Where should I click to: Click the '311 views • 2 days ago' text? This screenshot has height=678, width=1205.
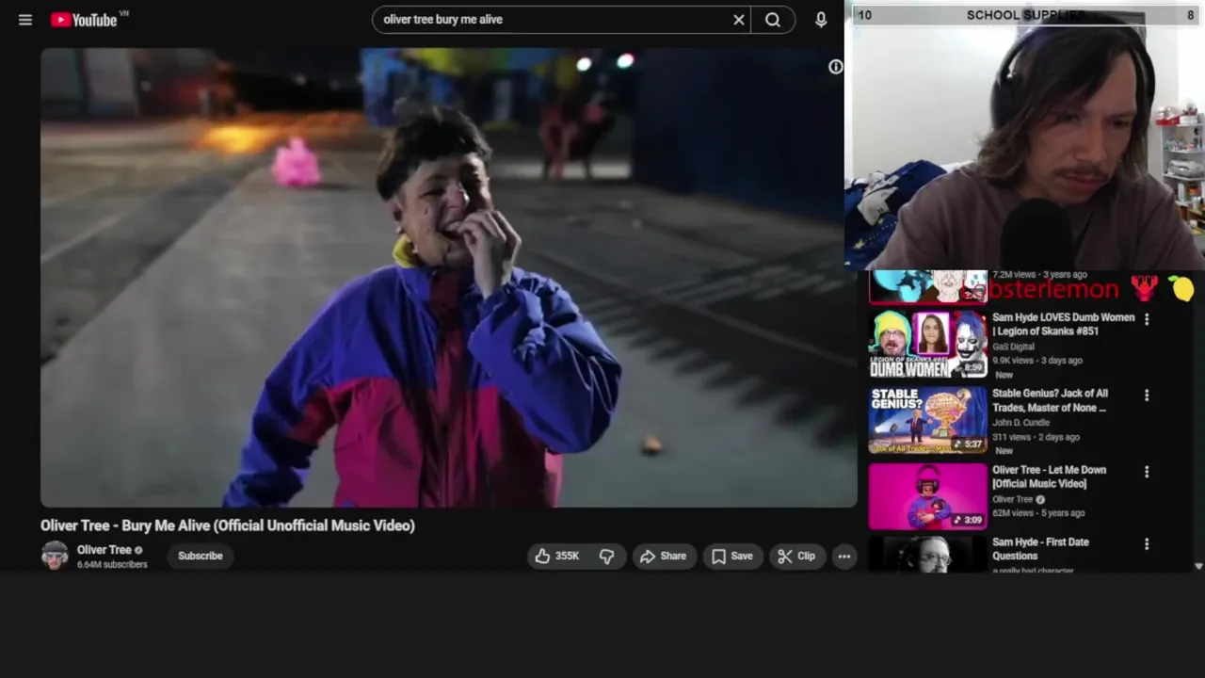tap(1035, 437)
